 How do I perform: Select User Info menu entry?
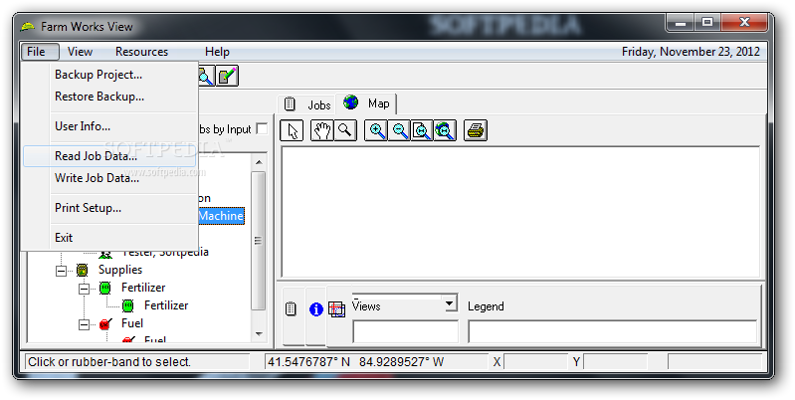tap(109, 126)
